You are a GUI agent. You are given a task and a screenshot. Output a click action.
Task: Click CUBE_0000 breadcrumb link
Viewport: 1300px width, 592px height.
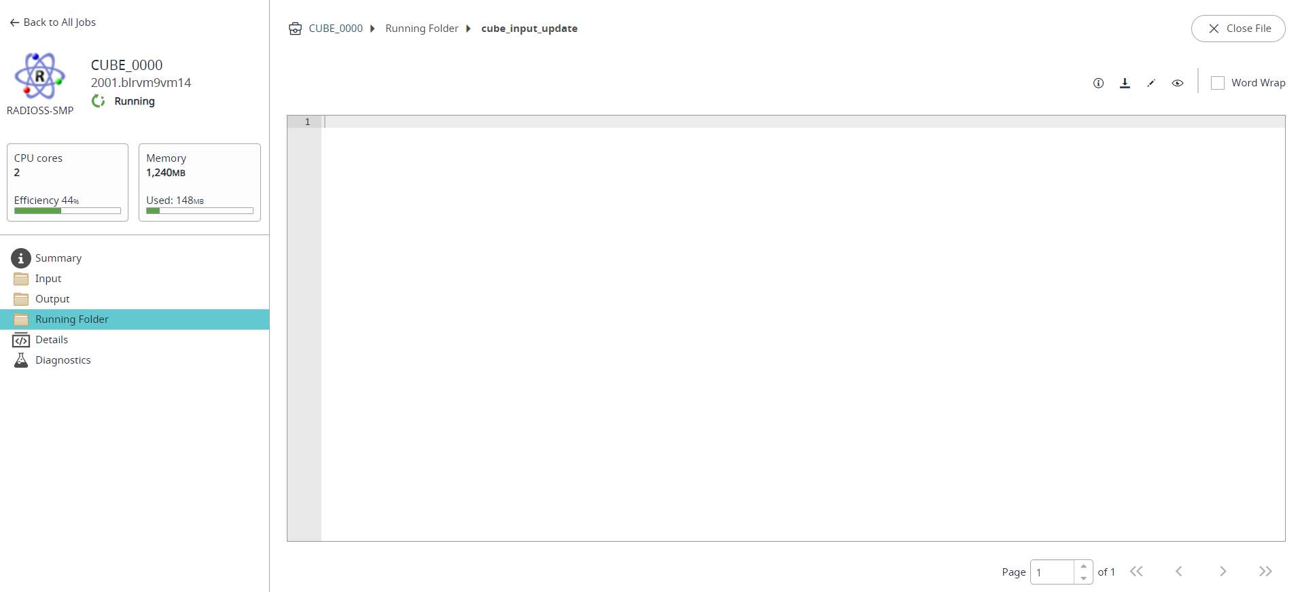coord(336,29)
